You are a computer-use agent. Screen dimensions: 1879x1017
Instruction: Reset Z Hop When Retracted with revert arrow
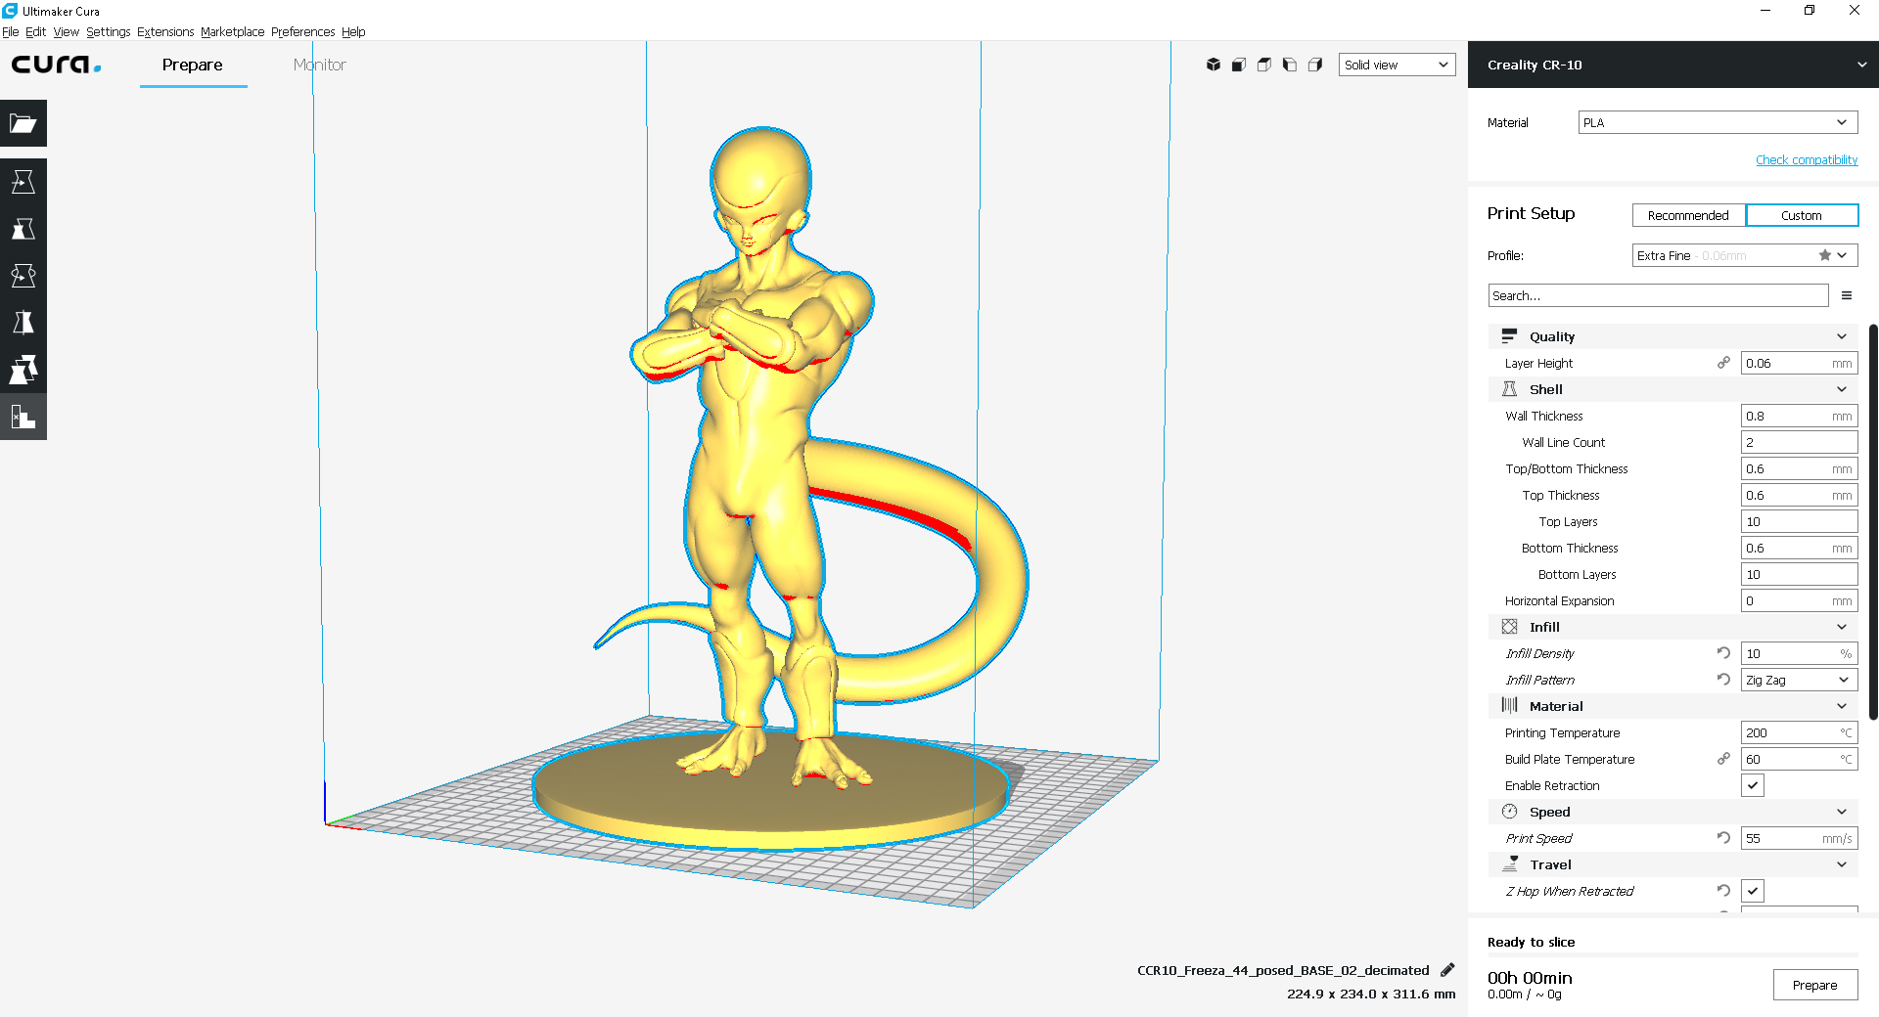coord(1723,891)
